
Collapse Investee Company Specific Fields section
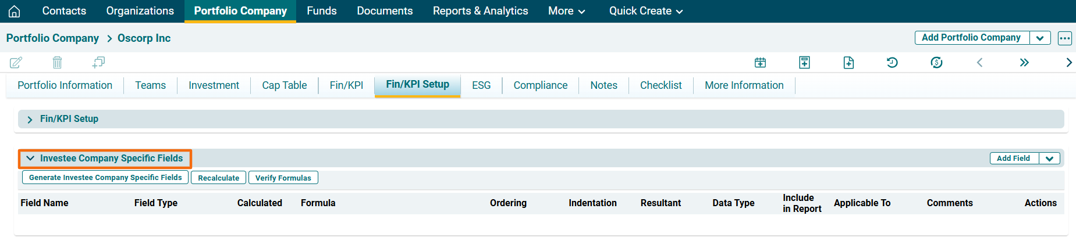tap(30, 158)
